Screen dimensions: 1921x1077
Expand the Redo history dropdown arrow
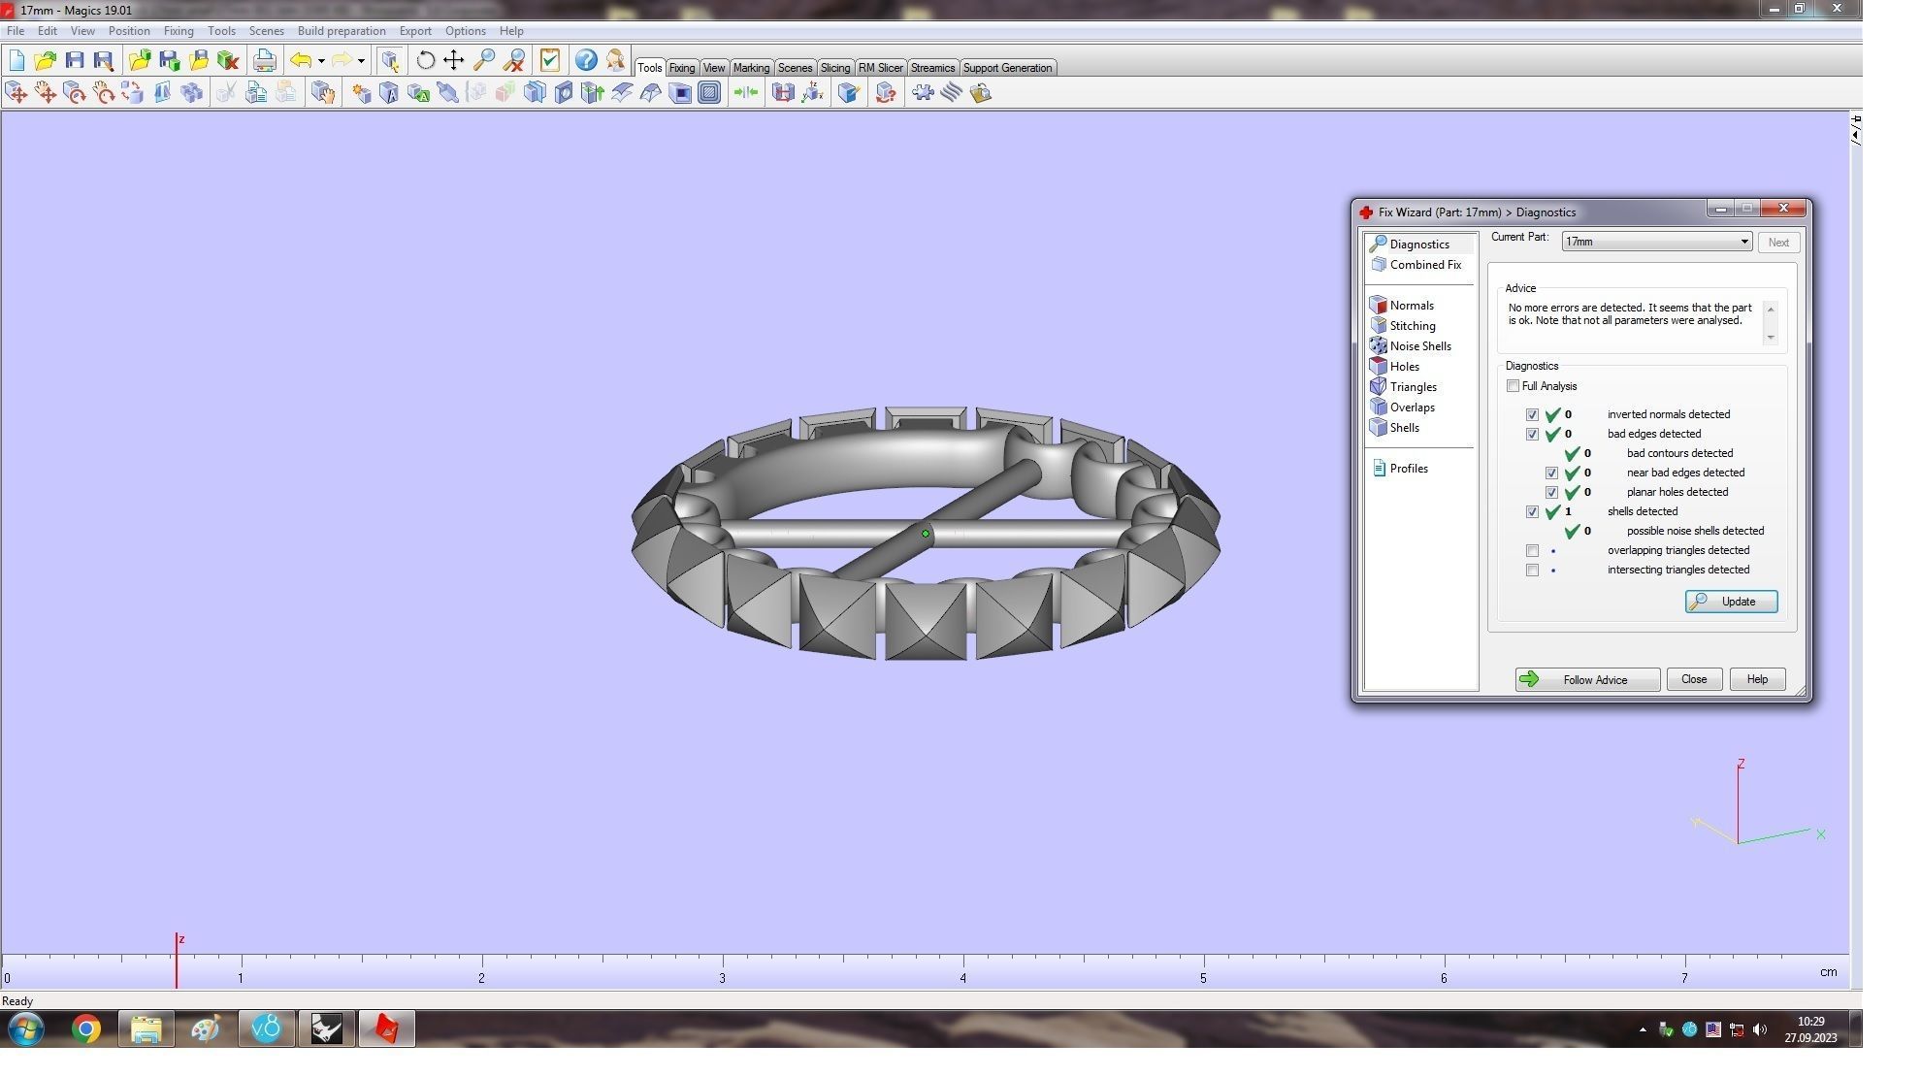click(361, 61)
